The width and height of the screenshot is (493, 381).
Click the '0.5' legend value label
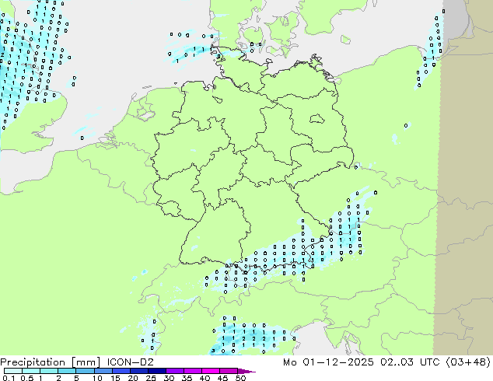point(26,378)
